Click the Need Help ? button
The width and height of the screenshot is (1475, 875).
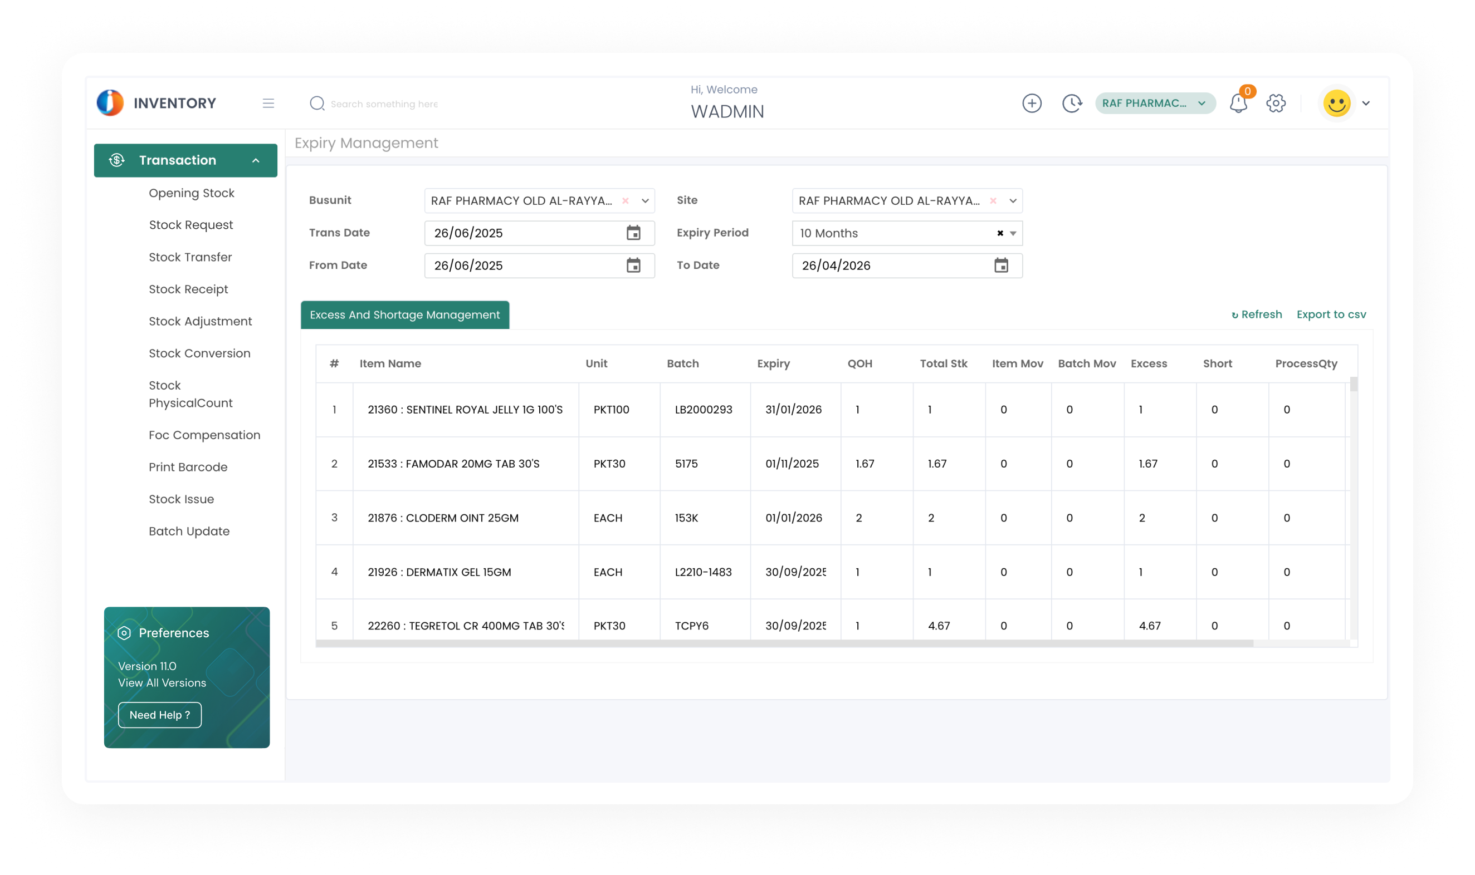(x=159, y=715)
